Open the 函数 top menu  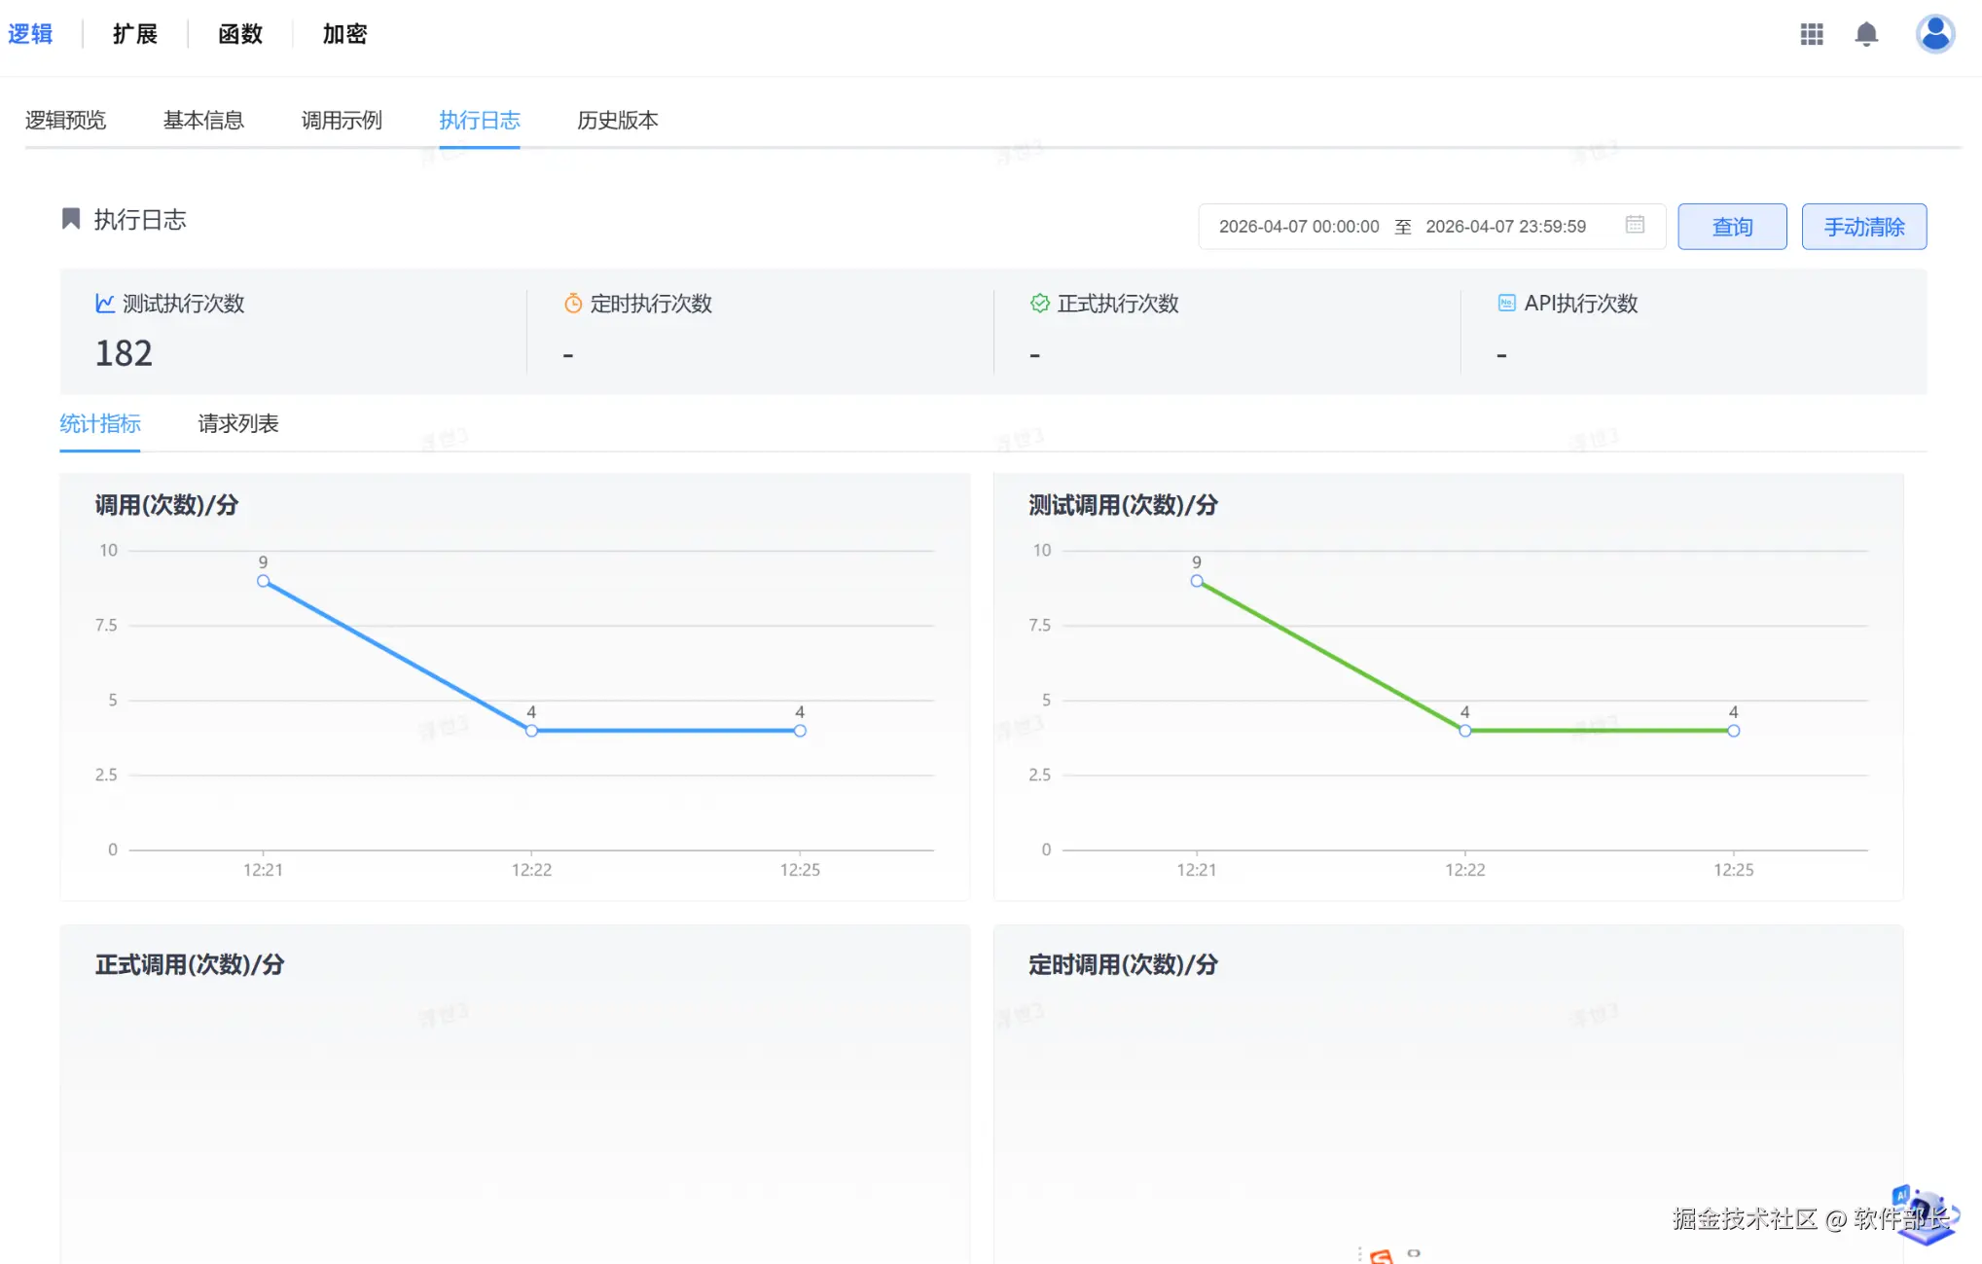[x=240, y=35]
